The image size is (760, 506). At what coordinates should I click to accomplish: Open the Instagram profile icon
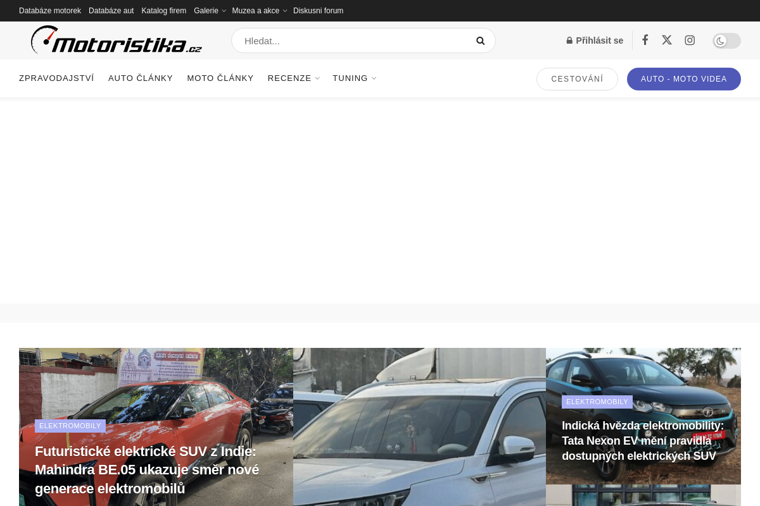tap(690, 40)
